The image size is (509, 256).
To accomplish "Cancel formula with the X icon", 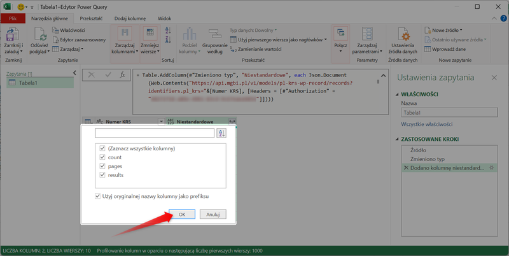I will (x=91, y=75).
